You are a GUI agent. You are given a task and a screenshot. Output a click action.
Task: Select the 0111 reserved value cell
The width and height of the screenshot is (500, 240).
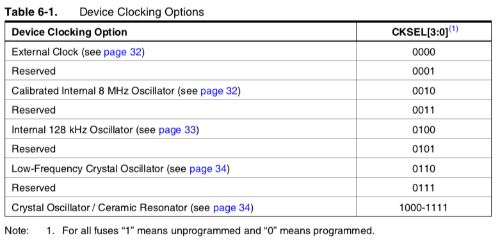(423, 188)
